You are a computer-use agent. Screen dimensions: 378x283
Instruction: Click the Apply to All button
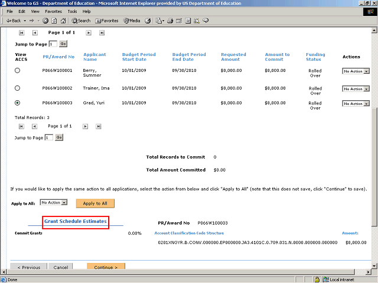95,203
